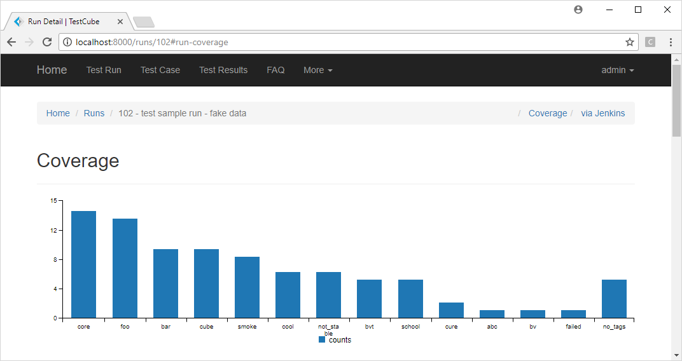The height and width of the screenshot is (361, 682).
Task: Click the failed bar in chart
Action: 573,314
